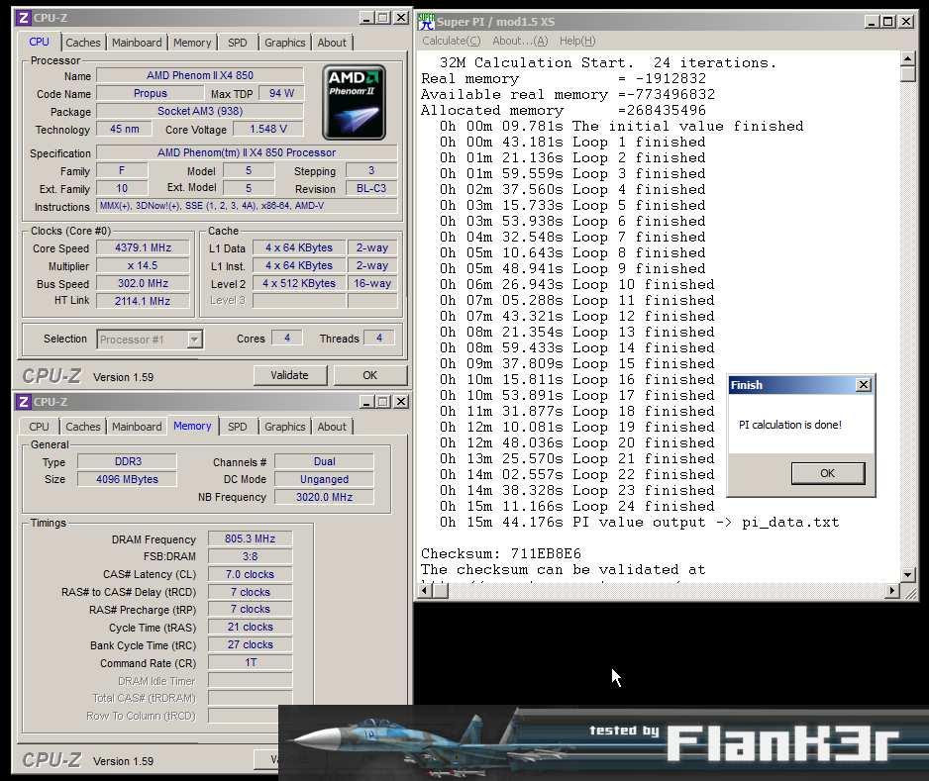Click the PI value output -> pi_data.txt line

pos(639,523)
